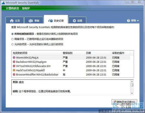
Task: Open the 帮助 dropdown arrow
Action: pyautogui.click(x=138, y=21)
